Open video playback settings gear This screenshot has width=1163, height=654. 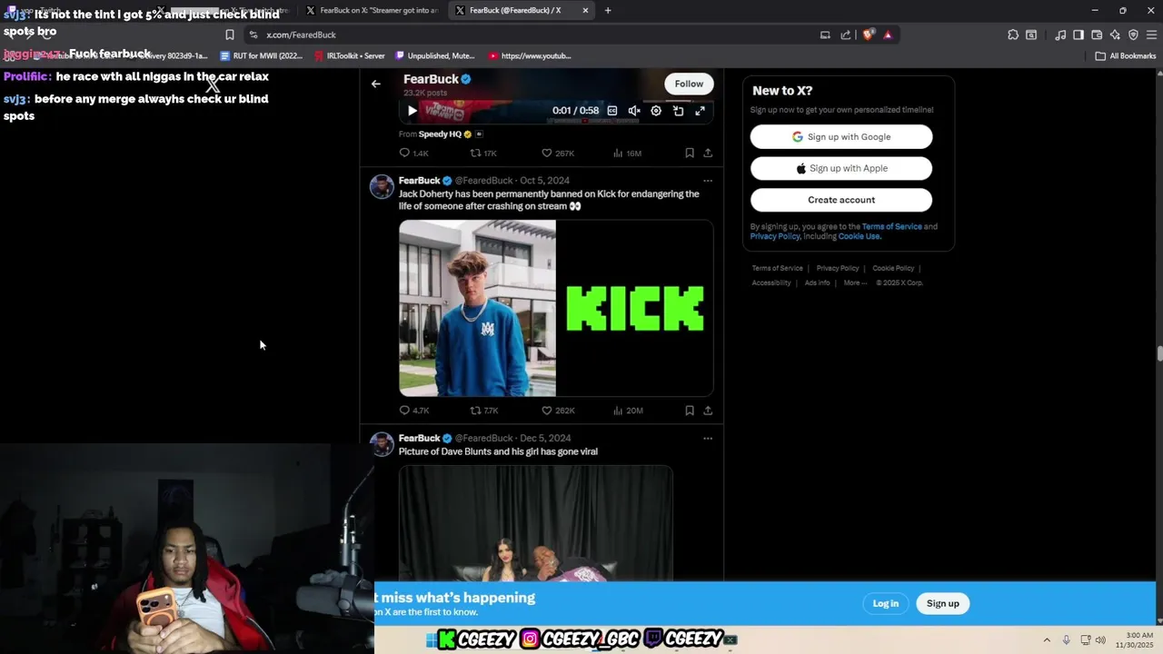(x=656, y=111)
